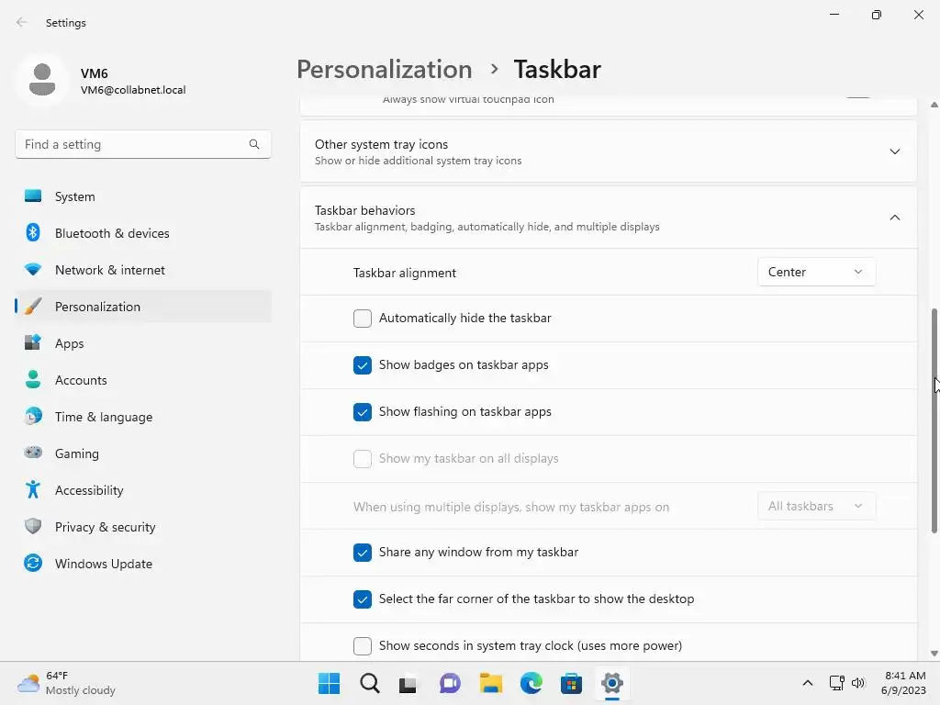Click the Privacy & security shield icon

pos(33,526)
